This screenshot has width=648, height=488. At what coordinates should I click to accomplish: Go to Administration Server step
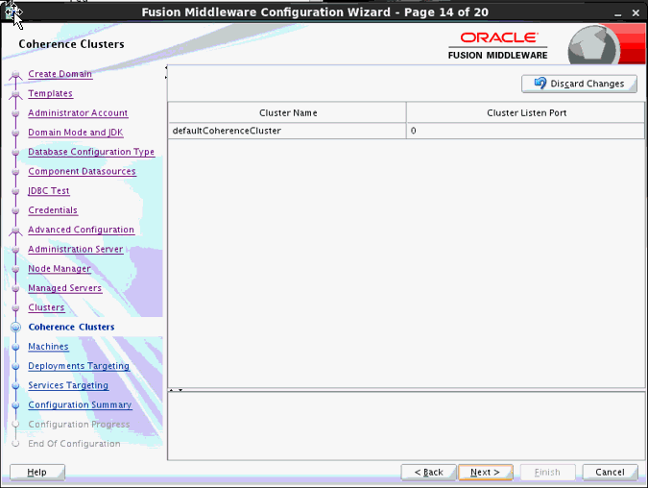click(76, 249)
